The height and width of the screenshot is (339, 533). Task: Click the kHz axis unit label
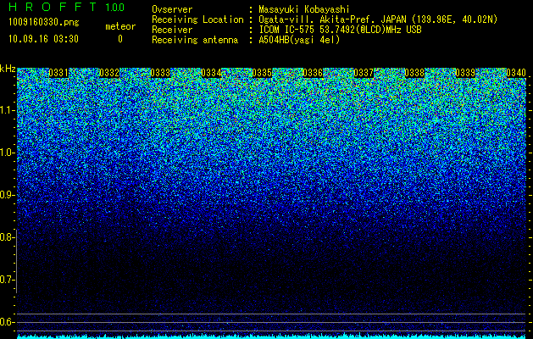8,69
